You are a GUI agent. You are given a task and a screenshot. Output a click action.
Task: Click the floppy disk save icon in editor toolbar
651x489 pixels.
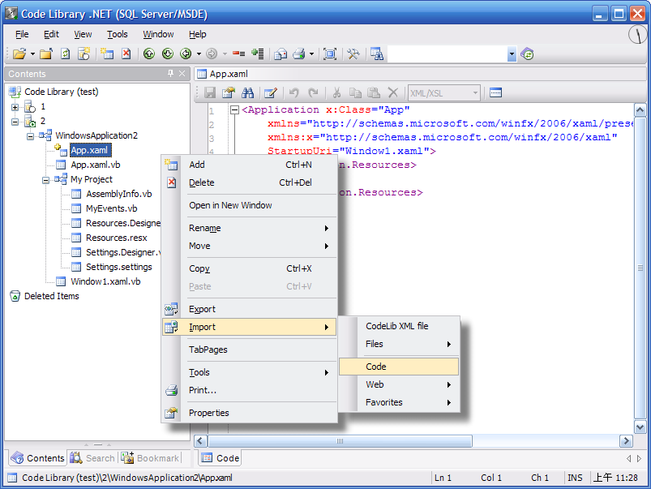pyautogui.click(x=210, y=92)
